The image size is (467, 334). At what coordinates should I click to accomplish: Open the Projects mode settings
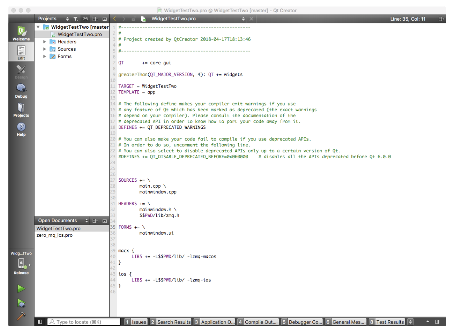tap(21, 109)
